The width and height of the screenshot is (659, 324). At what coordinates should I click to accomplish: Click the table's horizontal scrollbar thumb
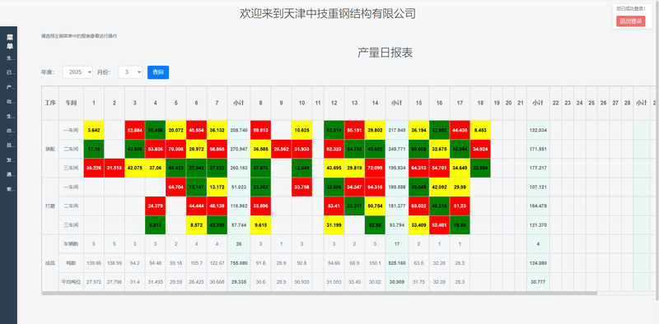320,294
